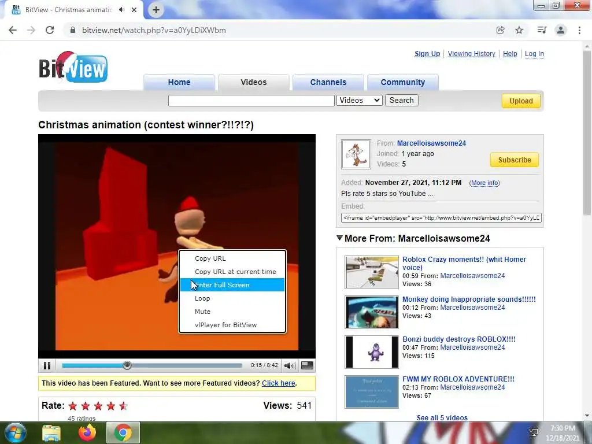Click the More info link
The image size is (592, 444).
[x=484, y=183]
